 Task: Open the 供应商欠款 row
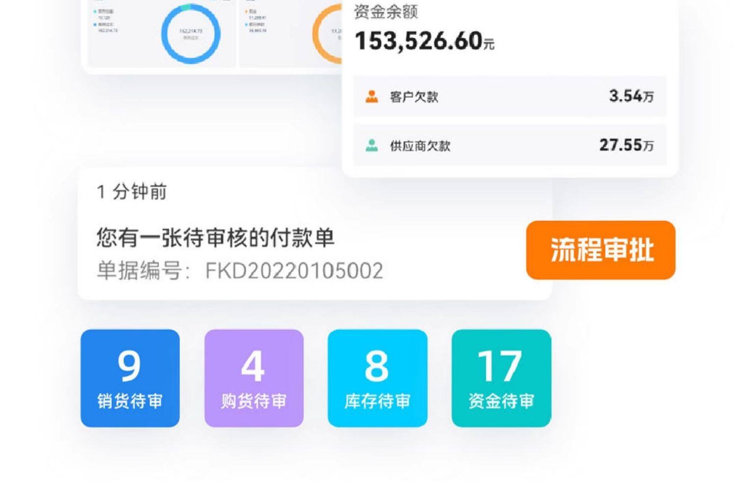(510, 145)
